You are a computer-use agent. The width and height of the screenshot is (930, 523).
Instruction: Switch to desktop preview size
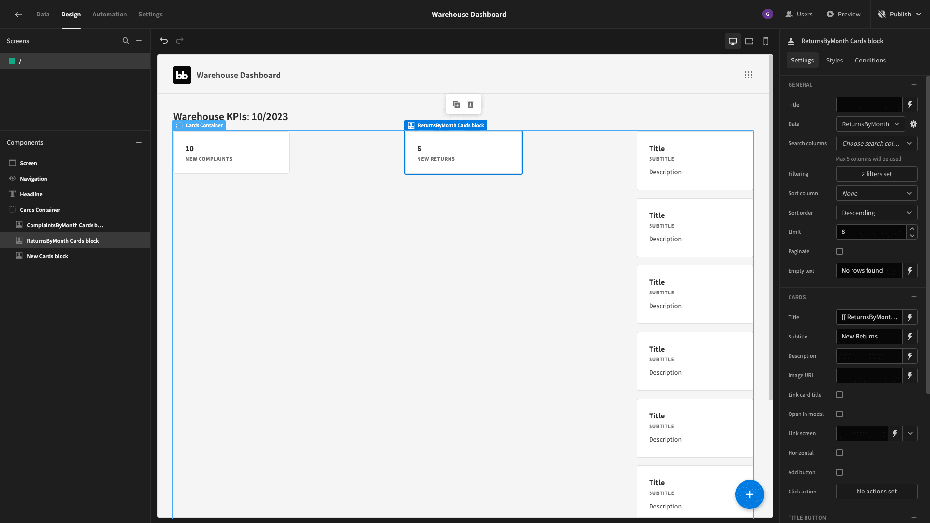coord(733,41)
